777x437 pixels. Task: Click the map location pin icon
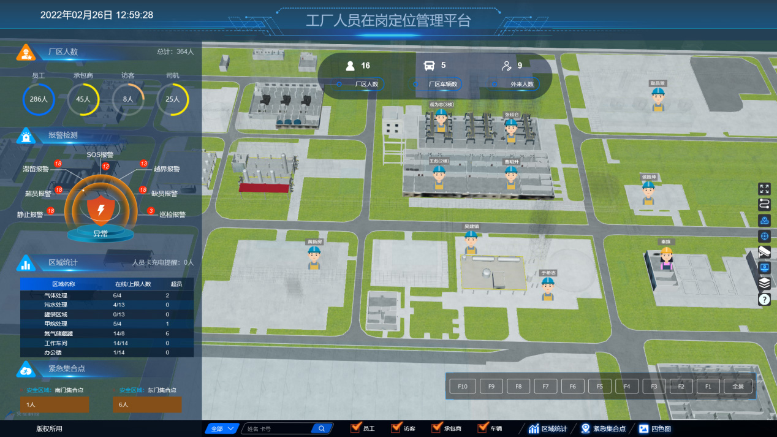764,220
